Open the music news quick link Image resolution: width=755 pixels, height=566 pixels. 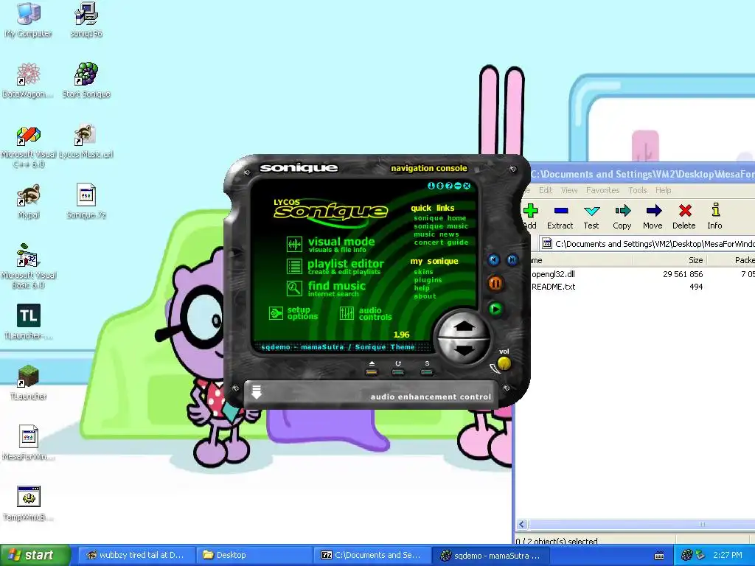click(436, 234)
